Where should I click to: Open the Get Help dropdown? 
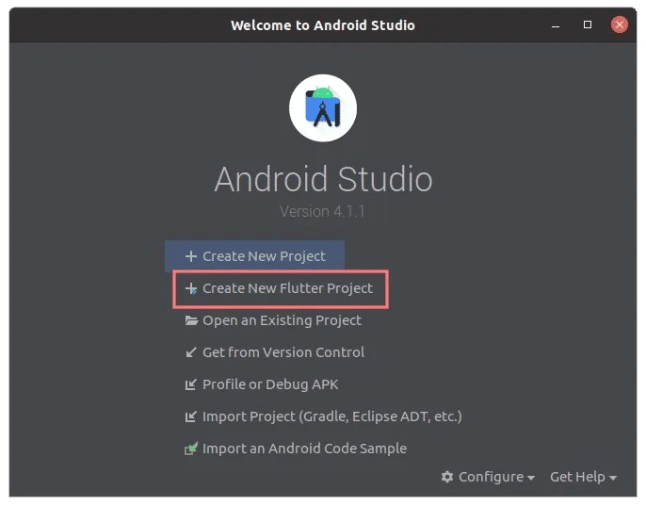point(584,477)
